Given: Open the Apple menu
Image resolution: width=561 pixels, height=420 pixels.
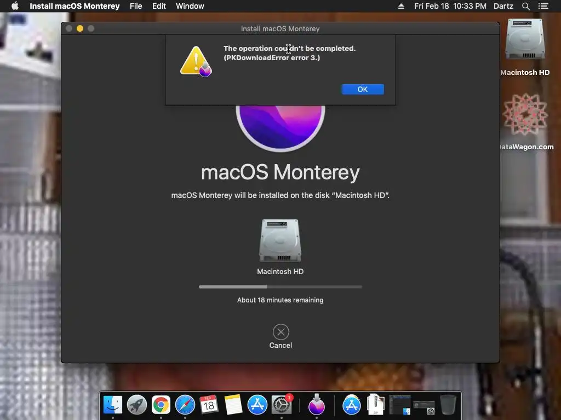Looking at the screenshot, I should (15, 6).
